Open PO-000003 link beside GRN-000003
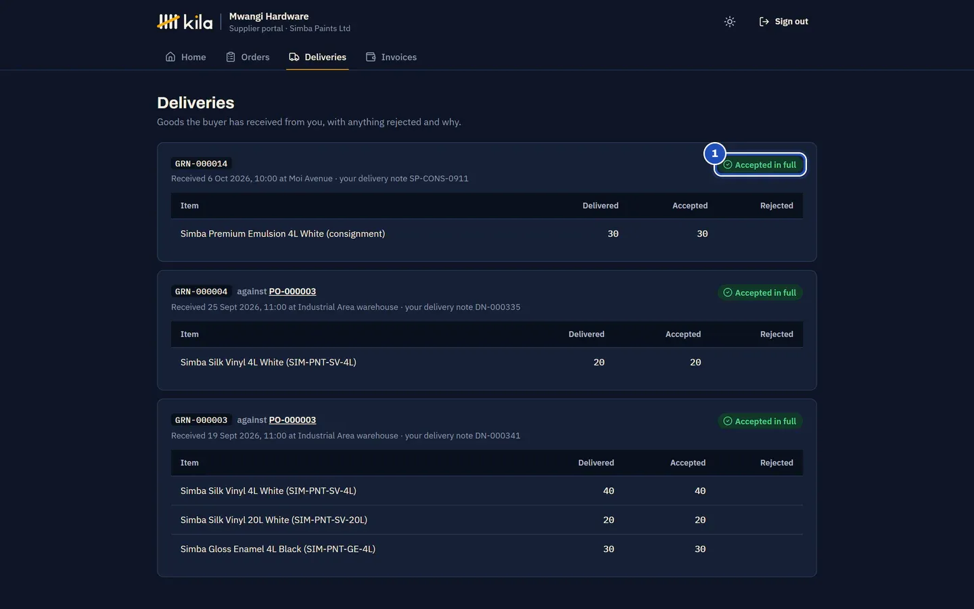 [x=292, y=420]
